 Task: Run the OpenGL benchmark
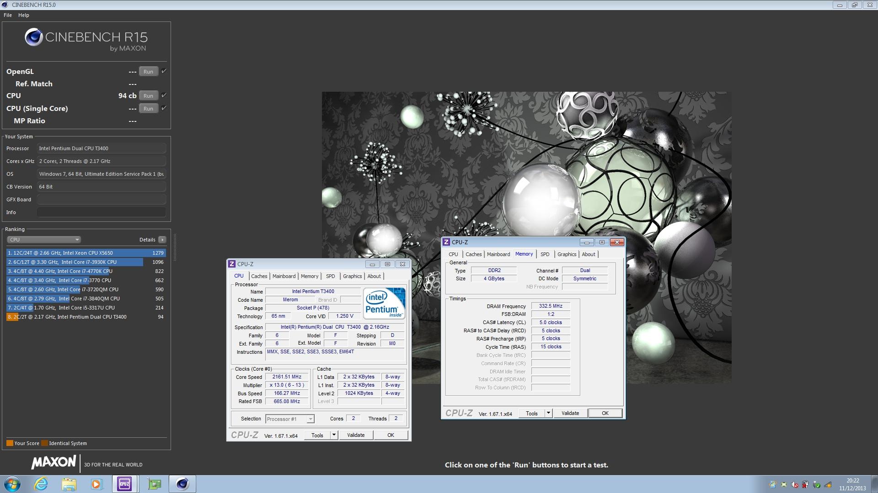tap(148, 72)
